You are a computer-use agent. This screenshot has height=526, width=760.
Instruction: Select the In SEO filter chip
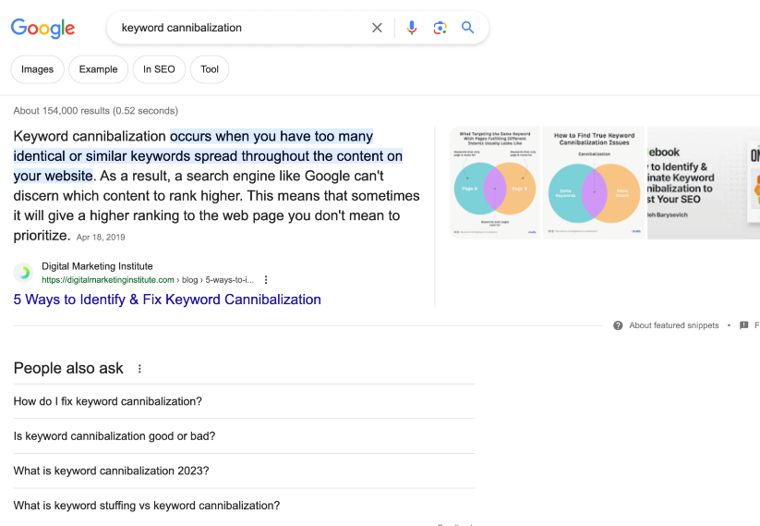point(159,69)
